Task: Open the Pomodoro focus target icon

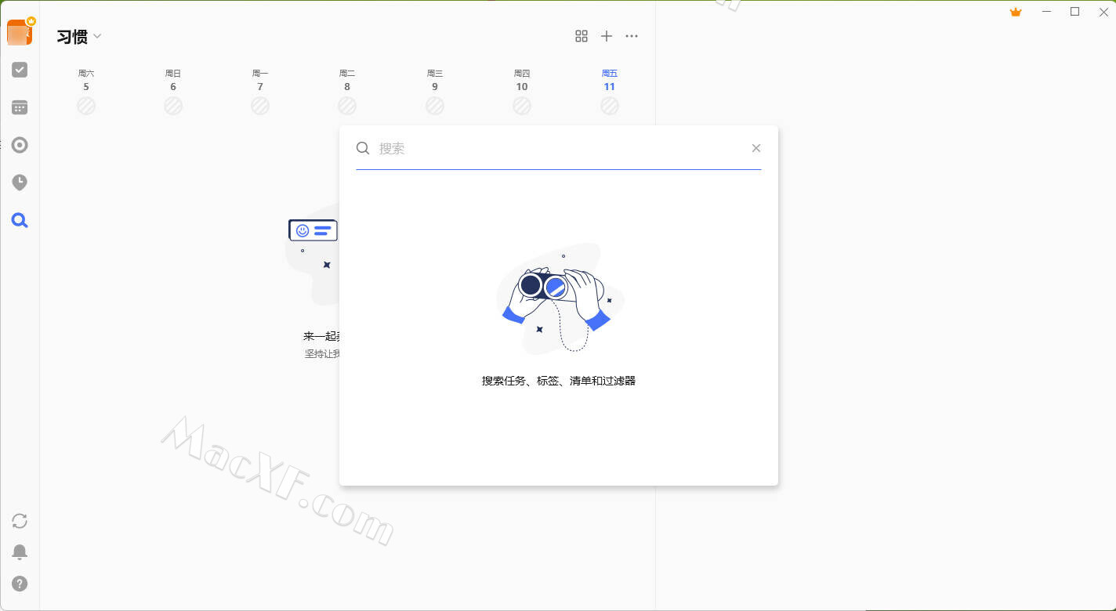Action: point(20,145)
